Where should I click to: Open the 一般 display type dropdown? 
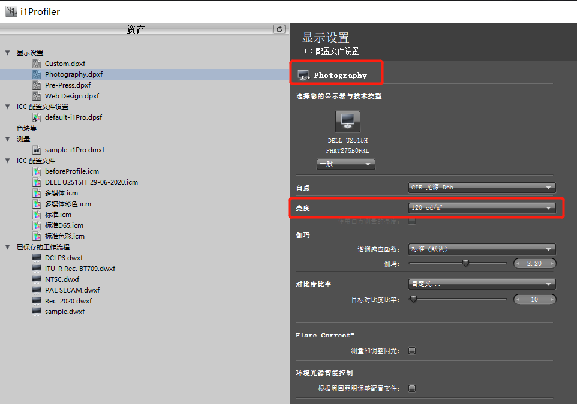click(346, 164)
